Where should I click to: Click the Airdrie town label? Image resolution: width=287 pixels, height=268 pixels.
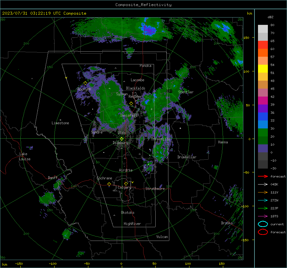coord(126,170)
